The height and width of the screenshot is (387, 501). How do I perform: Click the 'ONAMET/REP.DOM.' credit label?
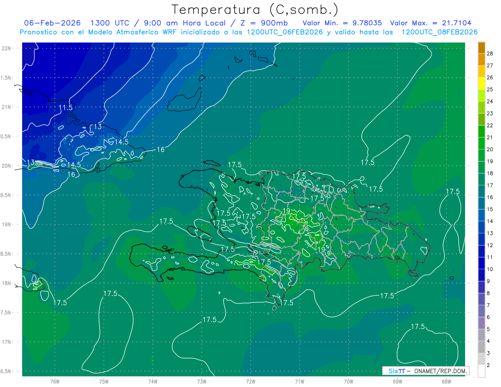(440, 371)
